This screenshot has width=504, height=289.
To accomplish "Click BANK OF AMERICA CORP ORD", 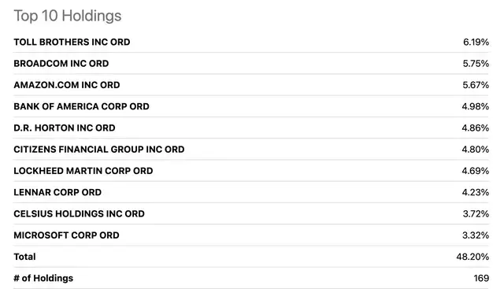I will point(81,106).
